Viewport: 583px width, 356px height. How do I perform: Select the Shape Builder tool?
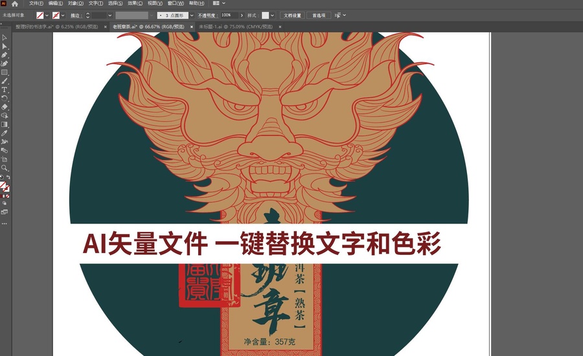[x=5, y=116]
